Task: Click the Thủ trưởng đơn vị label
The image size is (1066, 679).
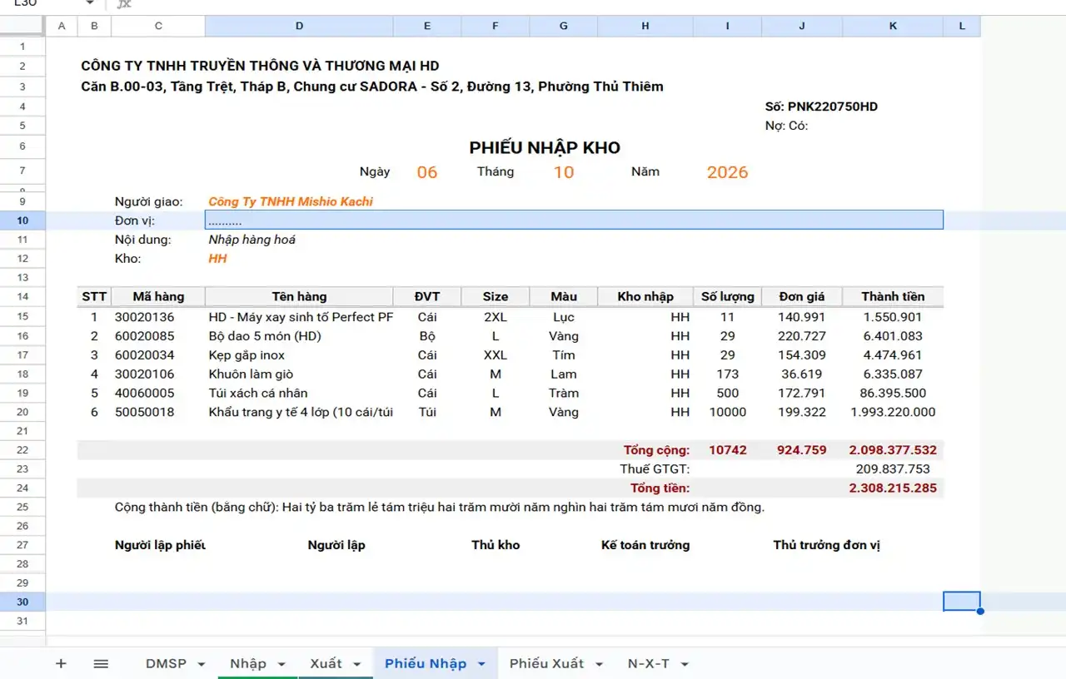Action: click(x=826, y=545)
